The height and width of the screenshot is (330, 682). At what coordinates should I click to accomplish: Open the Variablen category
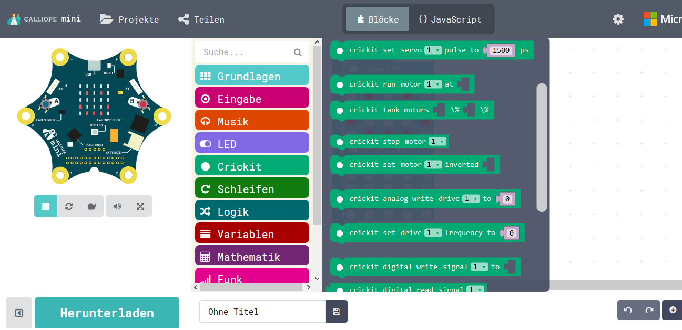point(252,233)
